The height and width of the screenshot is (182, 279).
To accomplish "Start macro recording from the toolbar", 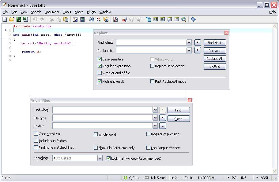I will (x=125, y=19).
